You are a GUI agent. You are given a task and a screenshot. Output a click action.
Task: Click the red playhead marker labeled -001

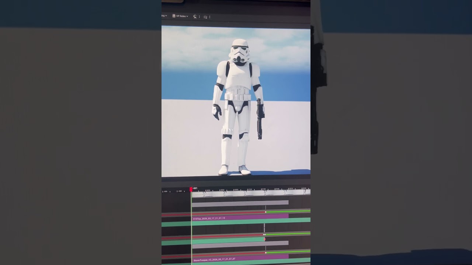point(191,189)
